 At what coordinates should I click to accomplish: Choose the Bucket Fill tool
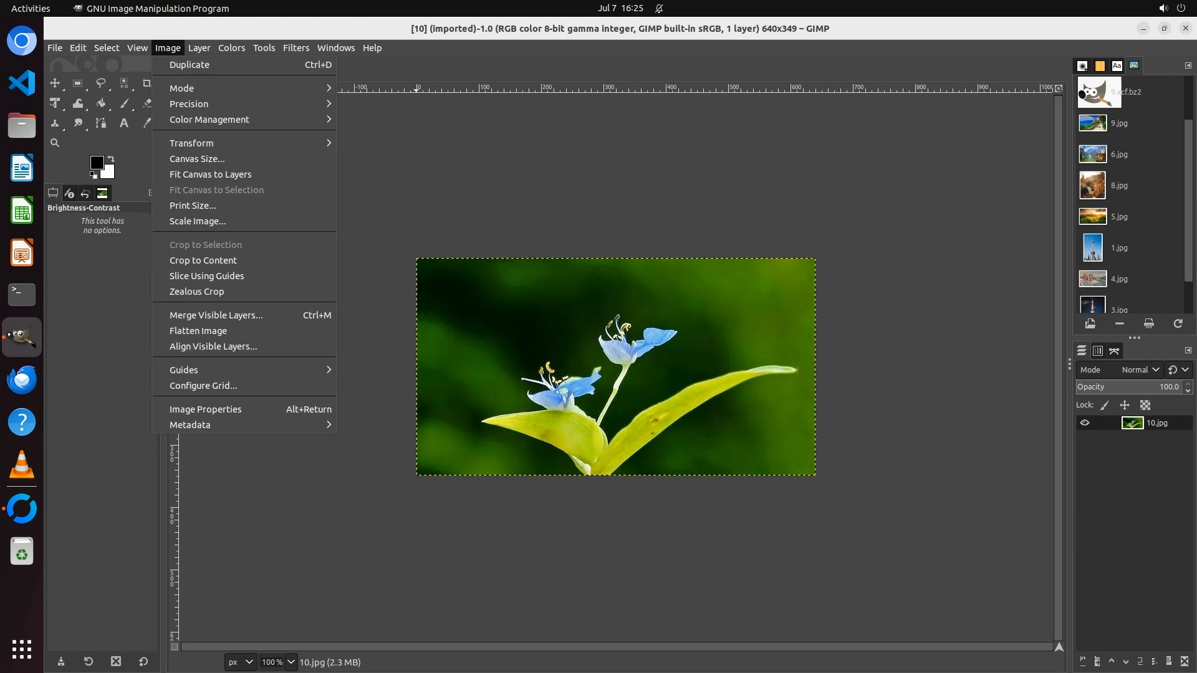(x=101, y=103)
